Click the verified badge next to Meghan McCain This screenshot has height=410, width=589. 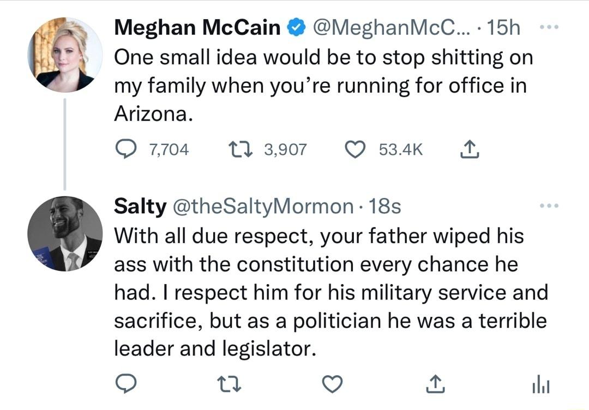(295, 26)
